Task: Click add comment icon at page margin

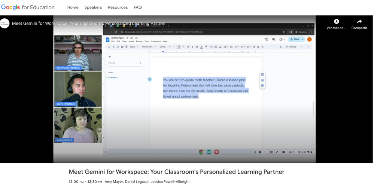Action: 262,74
